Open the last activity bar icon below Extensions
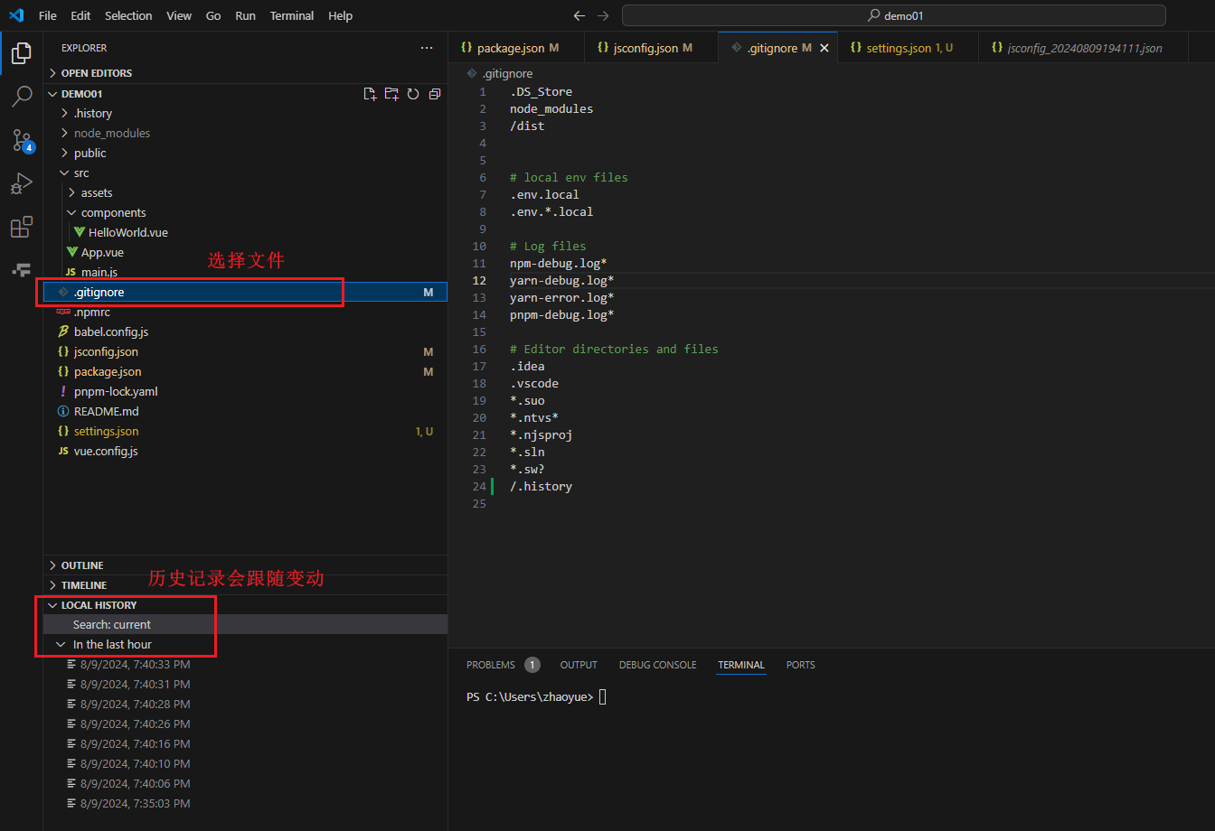Image resolution: width=1215 pixels, height=831 pixels. 22,269
